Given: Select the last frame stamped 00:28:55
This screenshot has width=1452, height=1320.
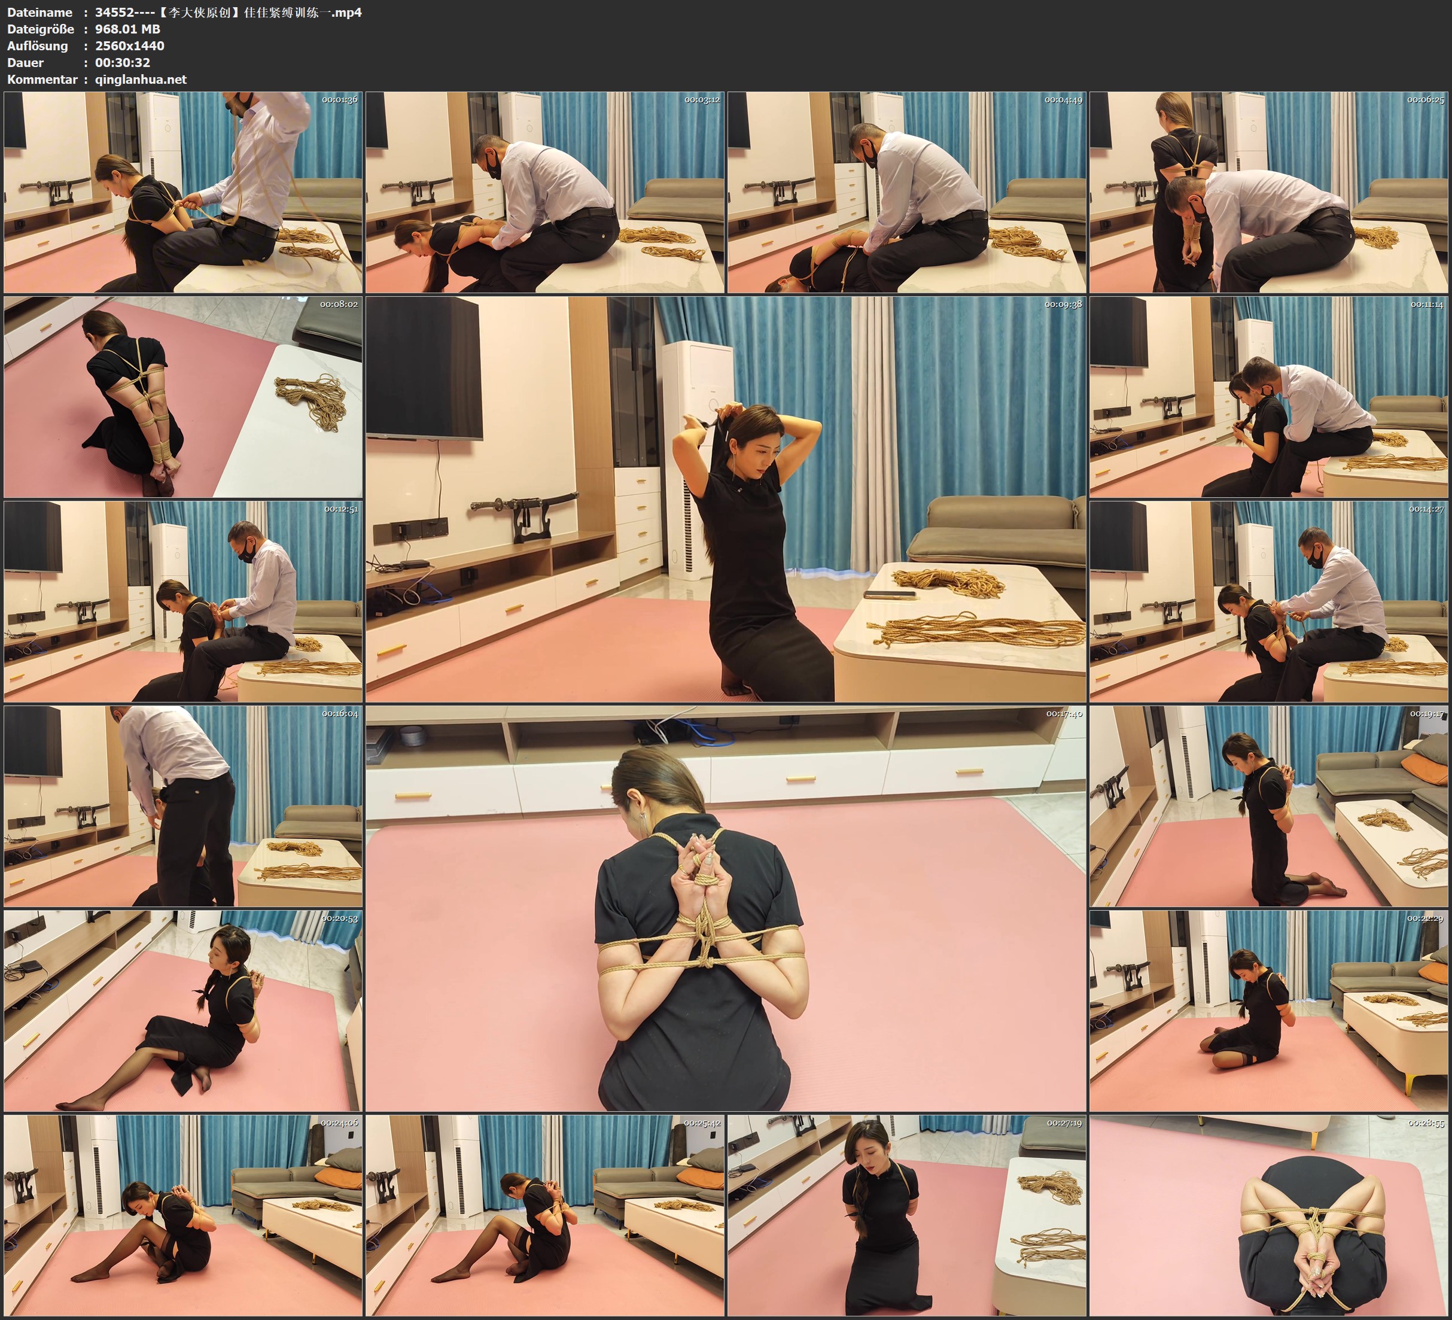Looking at the screenshot, I should (x=1269, y=1215).
